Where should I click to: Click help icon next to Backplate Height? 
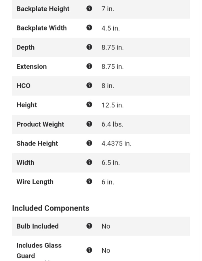[x=89, y=9]
